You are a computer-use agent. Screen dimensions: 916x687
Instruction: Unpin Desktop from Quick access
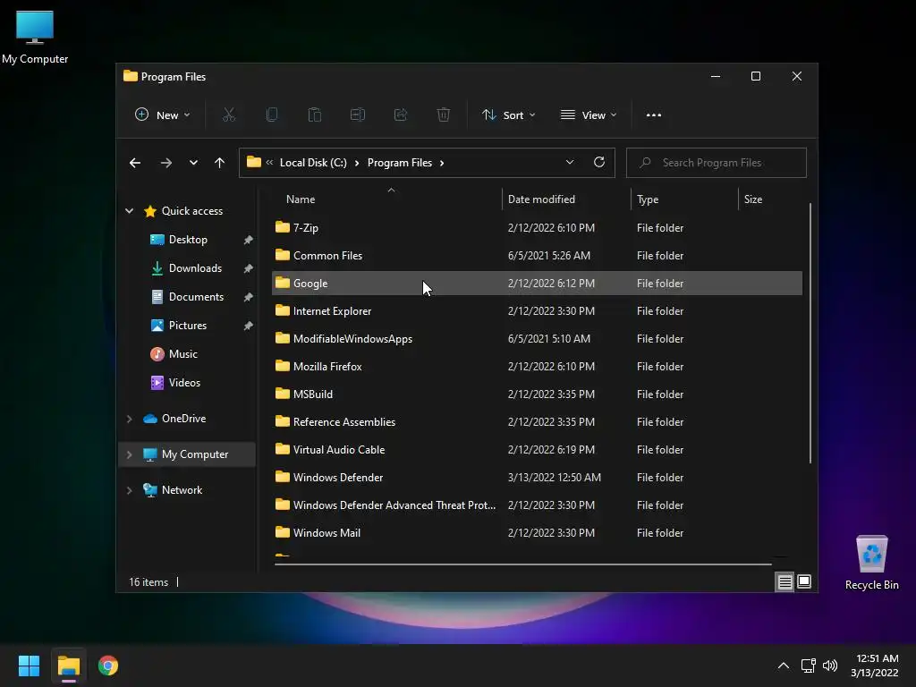point(249,240)
